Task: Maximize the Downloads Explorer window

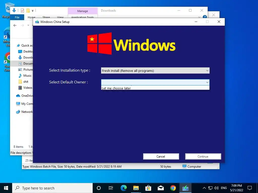Action: [x=190, y=10]
